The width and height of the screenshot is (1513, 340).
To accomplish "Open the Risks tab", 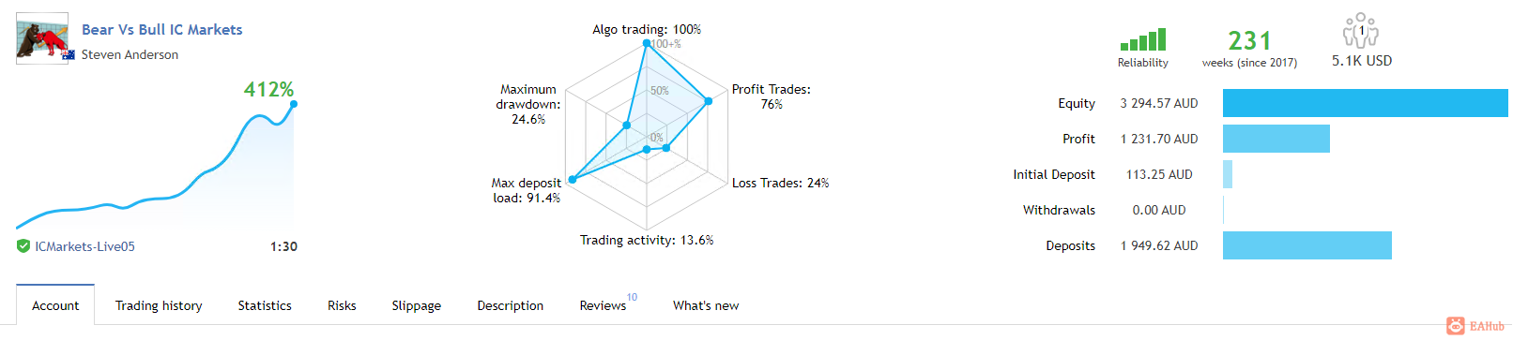I will (342, 305).
